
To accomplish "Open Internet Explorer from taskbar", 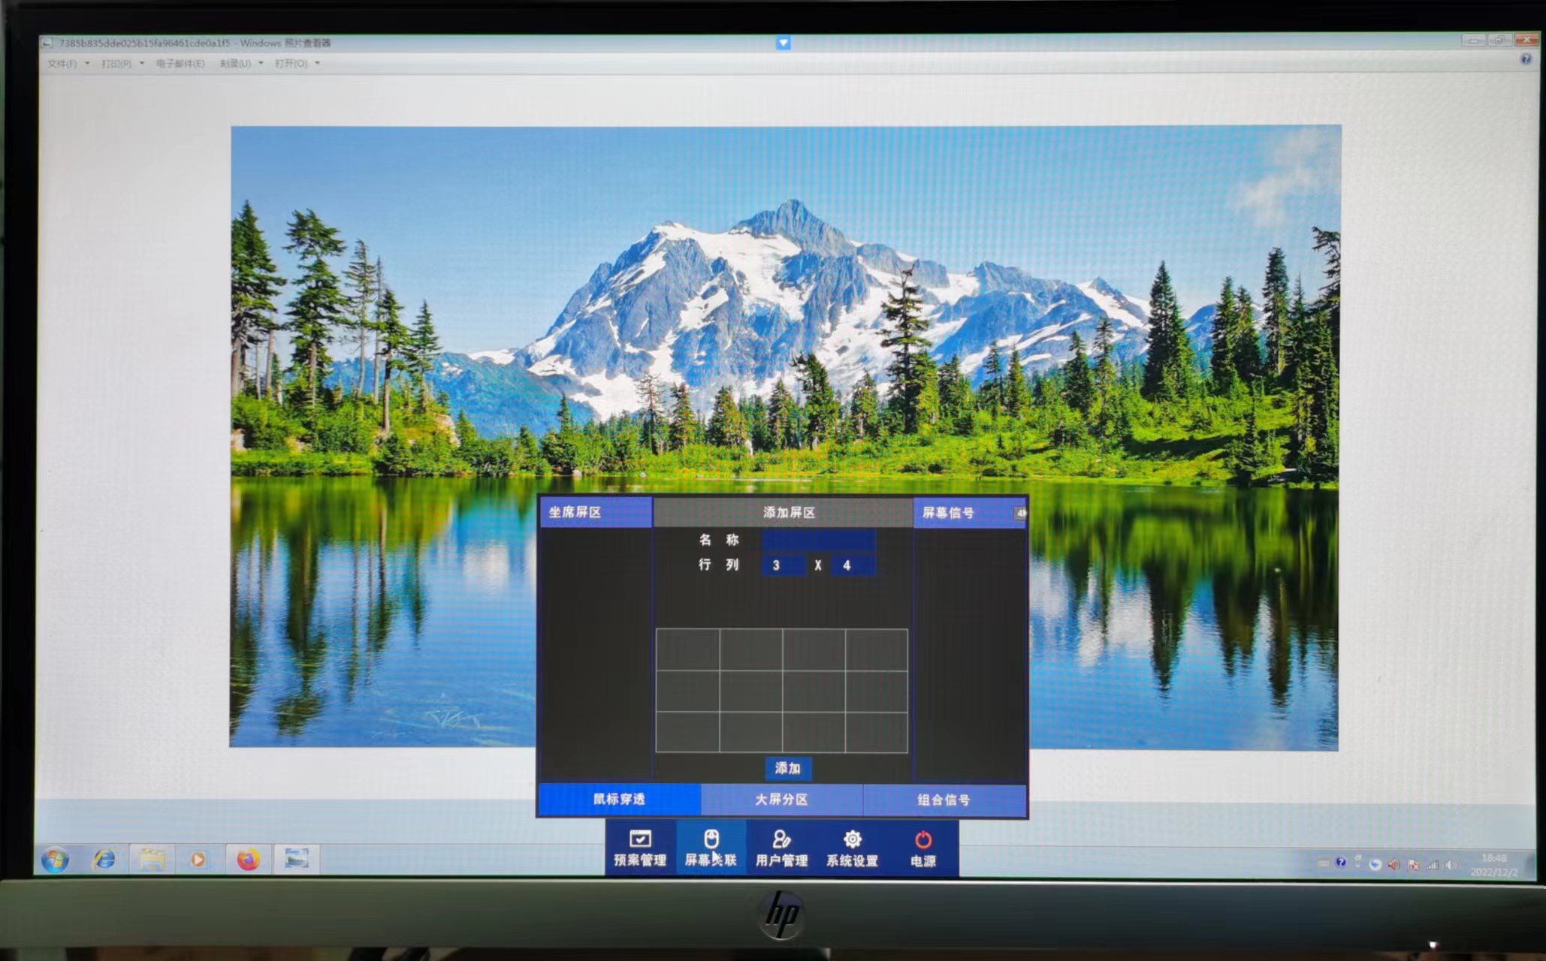I will pos(104,859).
